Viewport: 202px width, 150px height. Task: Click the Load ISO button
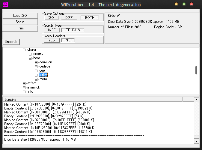pos(20,16)
